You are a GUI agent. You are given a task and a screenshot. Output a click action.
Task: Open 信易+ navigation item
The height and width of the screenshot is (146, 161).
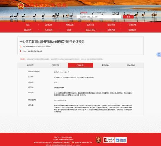tap(69, 30)
